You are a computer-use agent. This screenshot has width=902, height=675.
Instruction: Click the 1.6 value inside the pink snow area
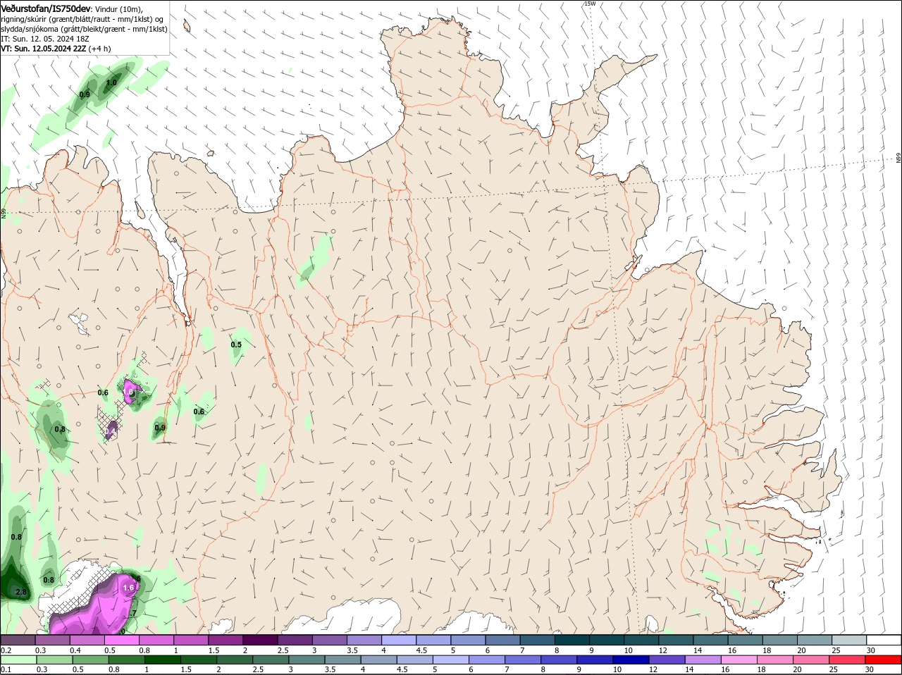click(128, 587)
